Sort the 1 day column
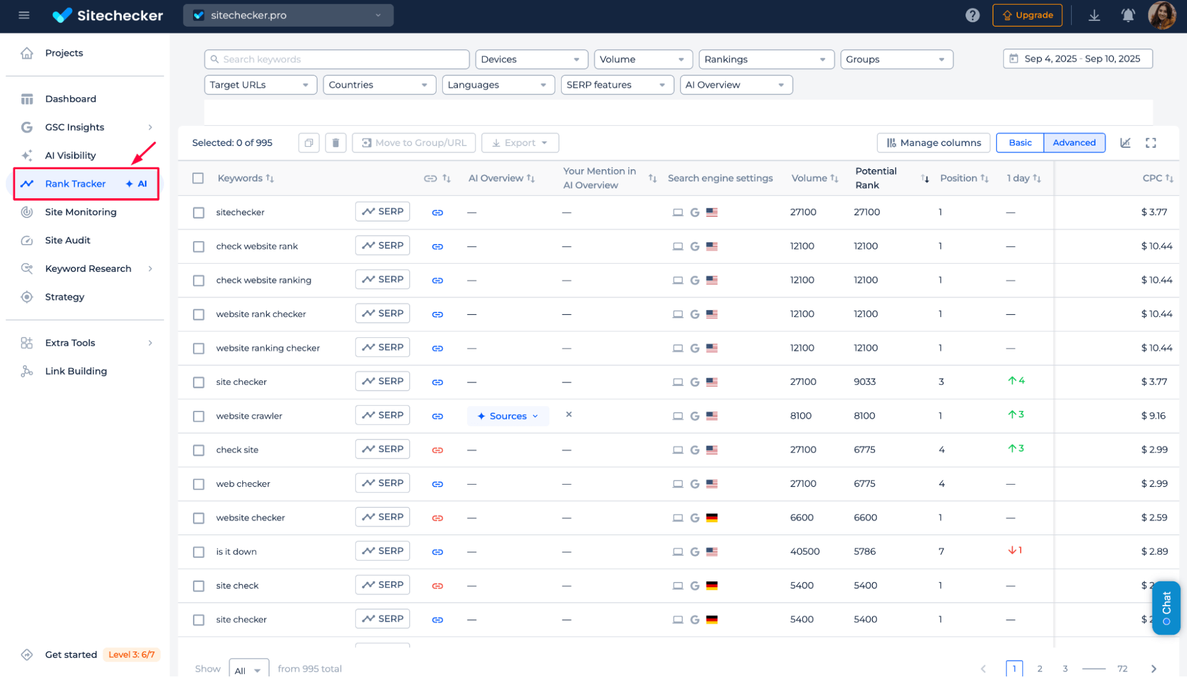 click(1037, 178)
